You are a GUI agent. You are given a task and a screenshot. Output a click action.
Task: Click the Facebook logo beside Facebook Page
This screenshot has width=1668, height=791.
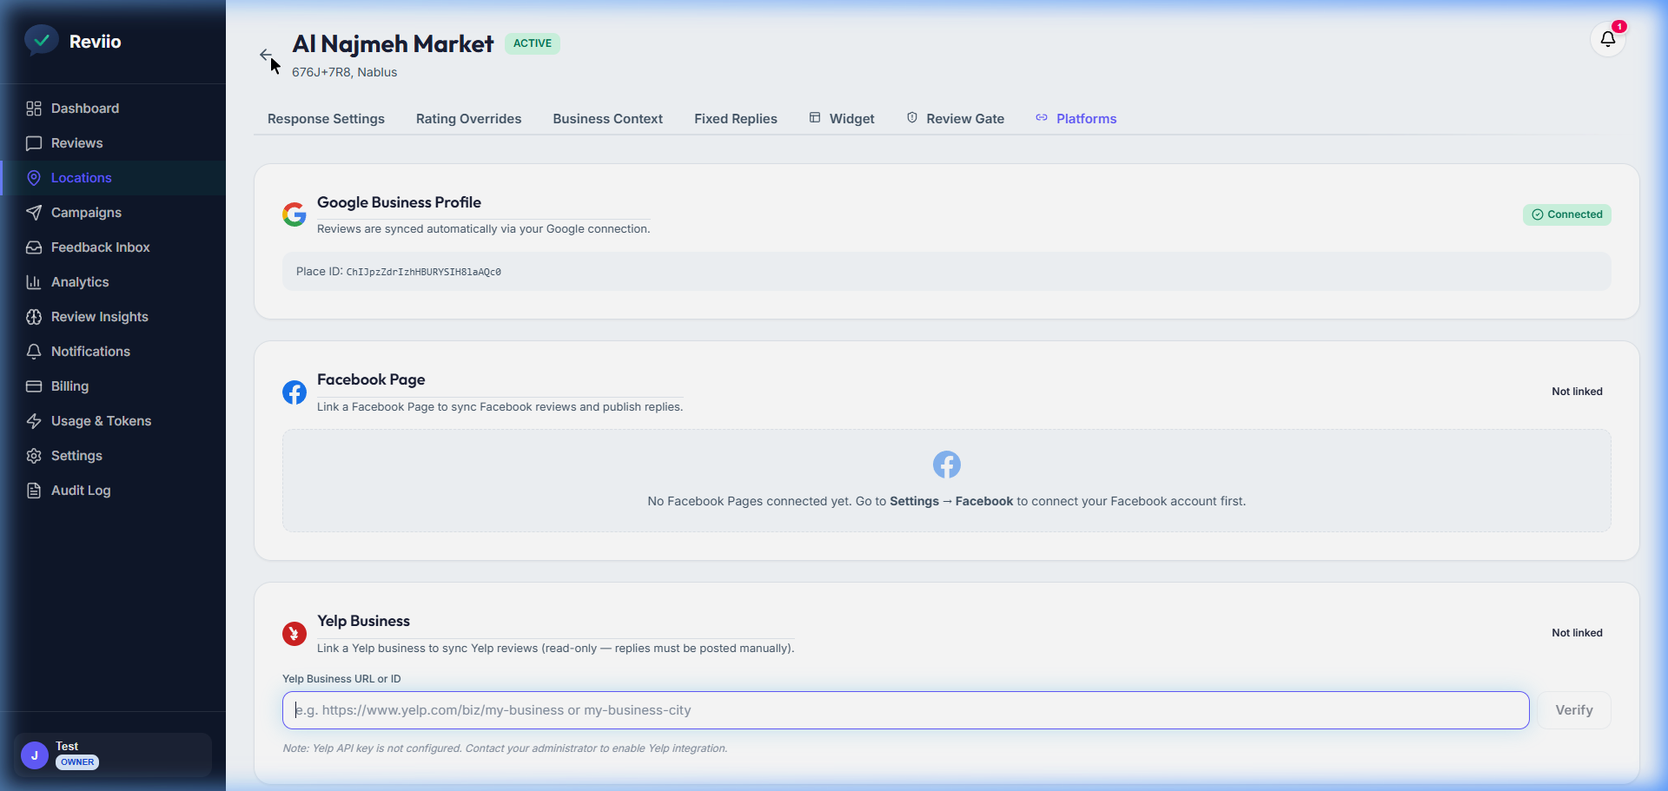295,392
